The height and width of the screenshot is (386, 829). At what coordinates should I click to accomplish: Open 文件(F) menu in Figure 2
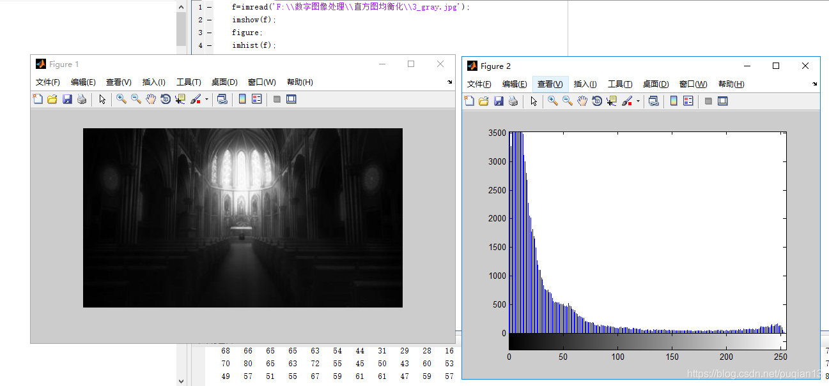tap(479, 84)
